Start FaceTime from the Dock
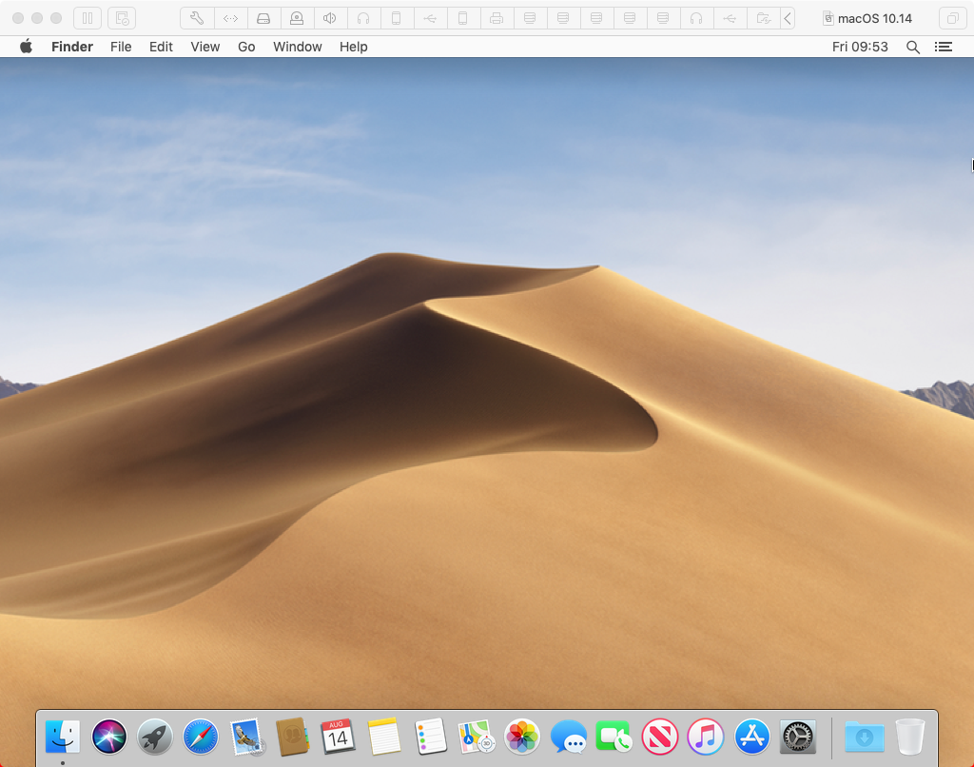 pyautogui.click(x=614, y=737)
